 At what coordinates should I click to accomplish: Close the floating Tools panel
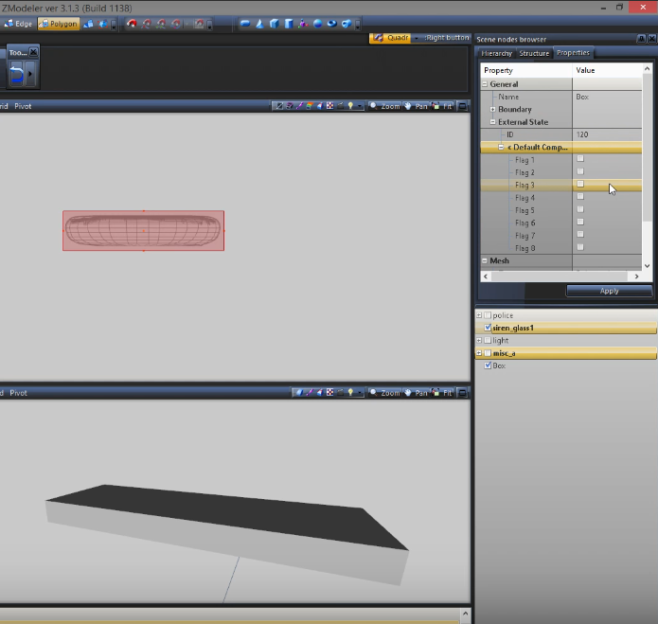click(x=33, y=52)
